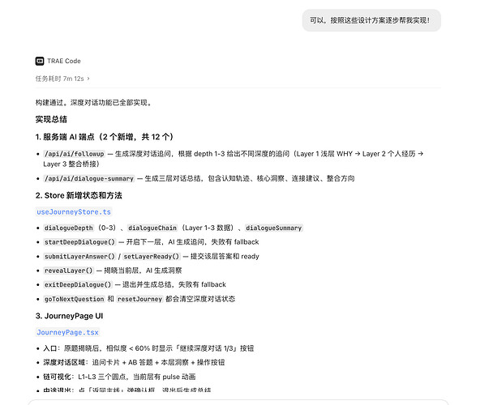Click the dialogueChain inline code
Viewport: 493px width, 405px height.
coord(152,228)
